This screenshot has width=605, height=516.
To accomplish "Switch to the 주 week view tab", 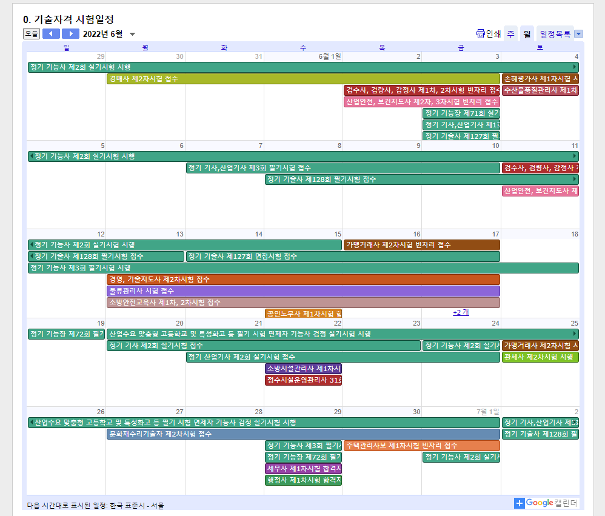I will [x=510, y=34].
